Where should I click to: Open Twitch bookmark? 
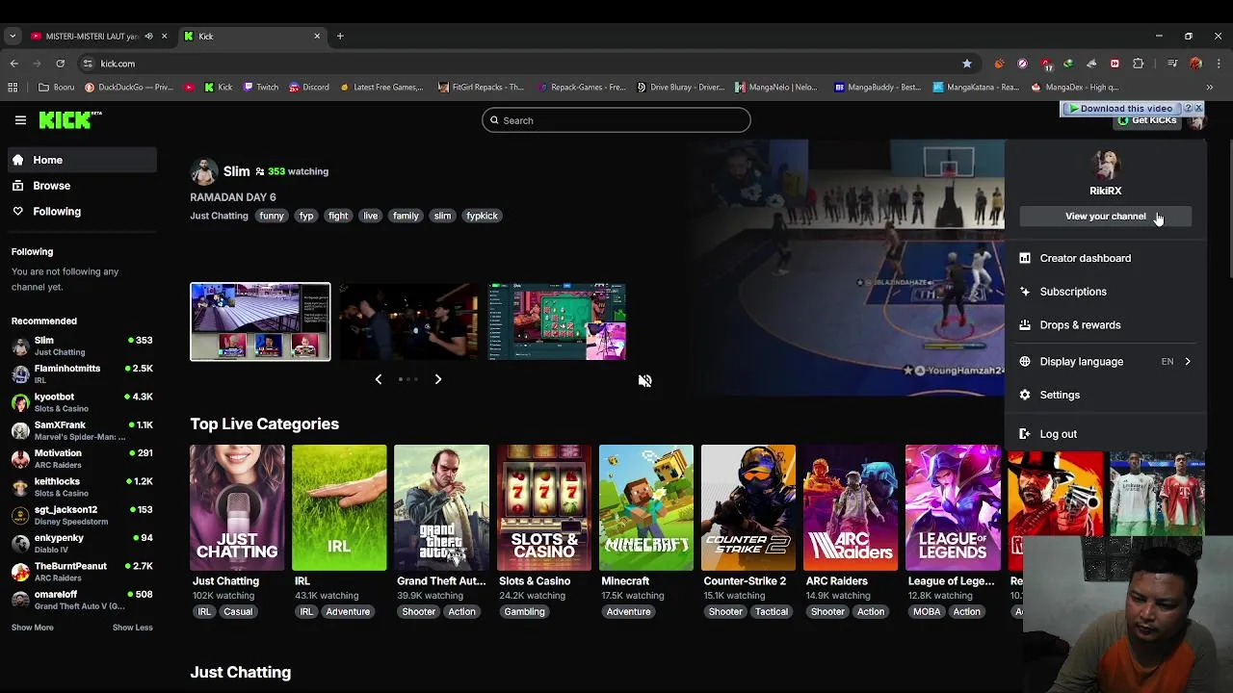(x=261, y=87)
